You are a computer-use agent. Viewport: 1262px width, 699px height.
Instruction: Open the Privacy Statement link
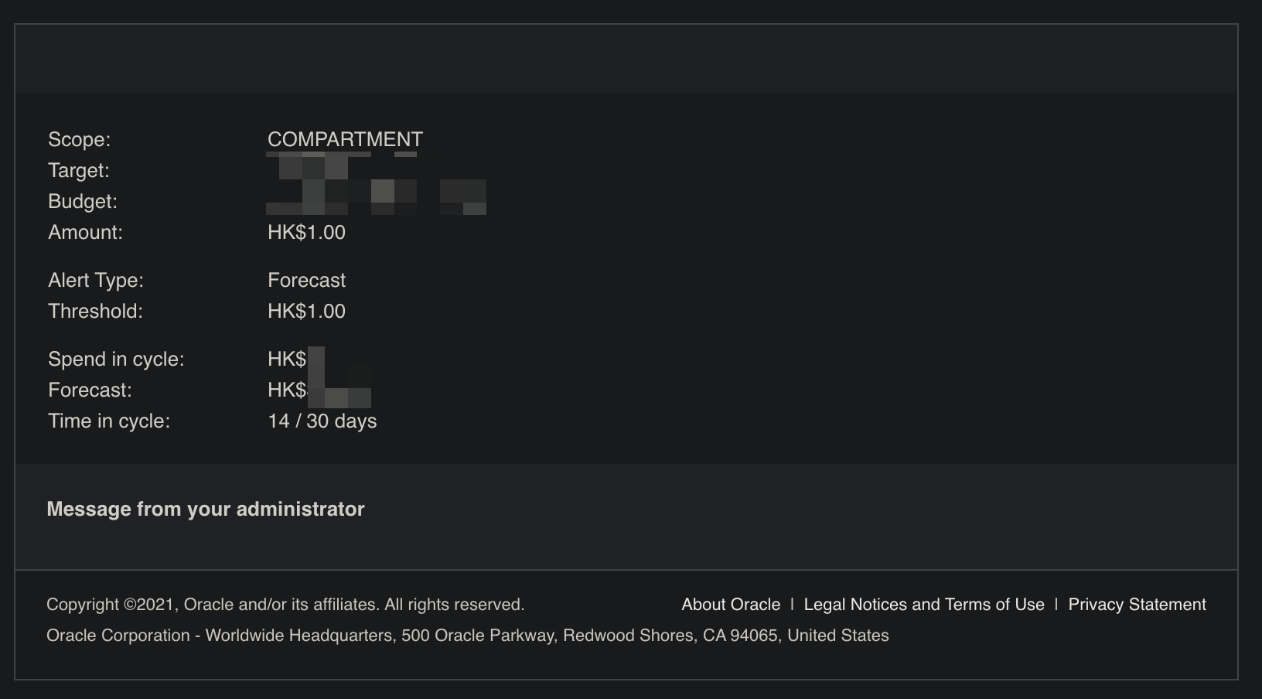tap(1137, 605)
